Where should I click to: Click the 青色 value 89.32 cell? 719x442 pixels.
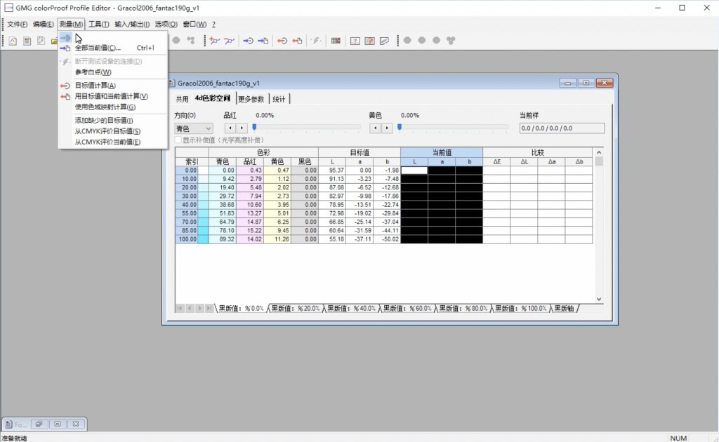[223, 239]
